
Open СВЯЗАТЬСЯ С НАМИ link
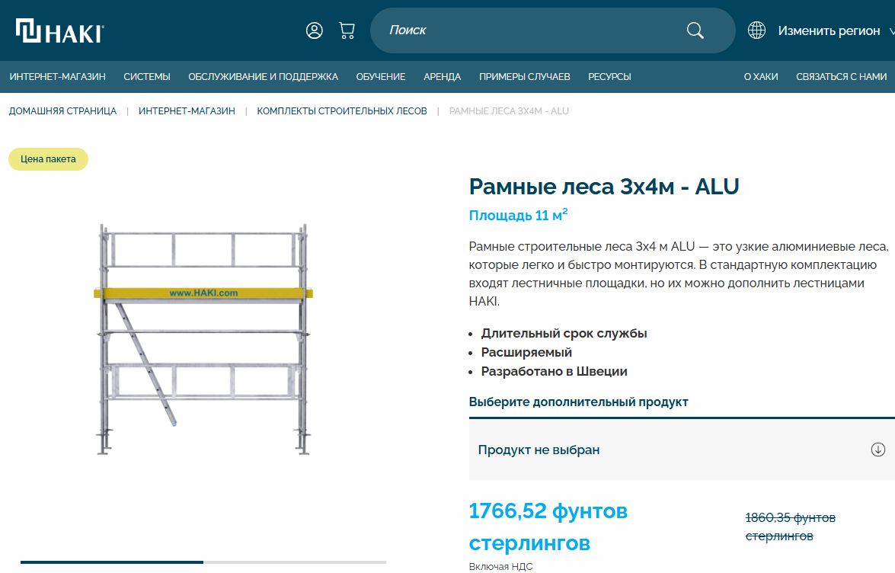(842, 76)
